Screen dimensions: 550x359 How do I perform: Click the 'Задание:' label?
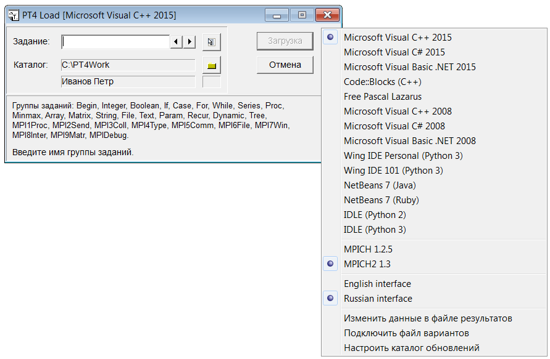coord(31,42)
